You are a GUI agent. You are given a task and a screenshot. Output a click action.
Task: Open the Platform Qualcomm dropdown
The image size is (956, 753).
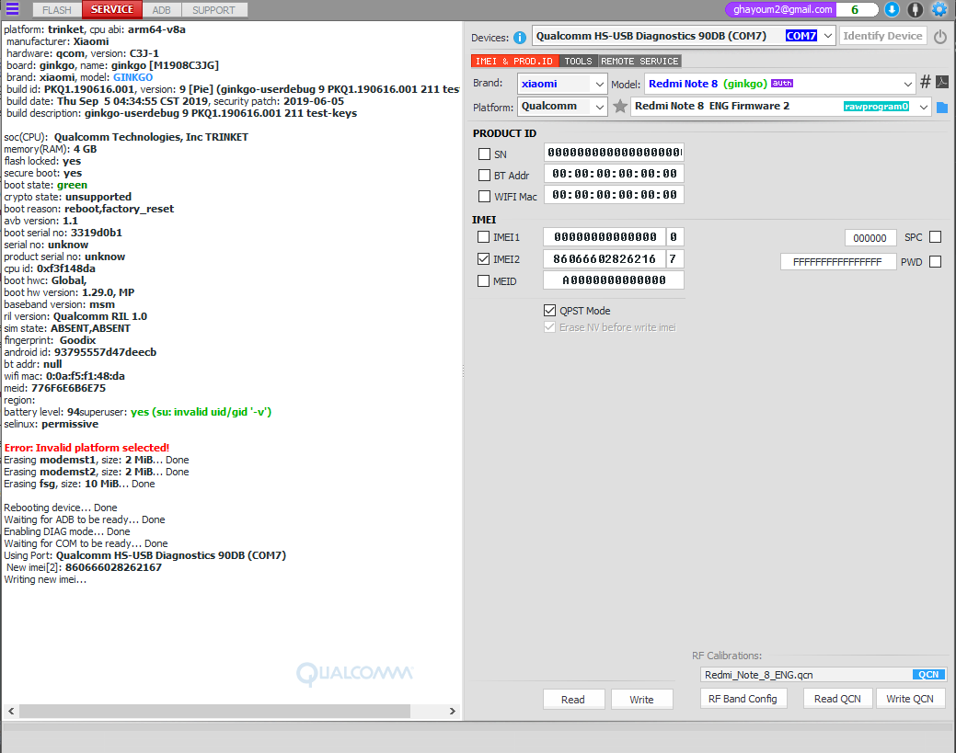tap(599, 107)
